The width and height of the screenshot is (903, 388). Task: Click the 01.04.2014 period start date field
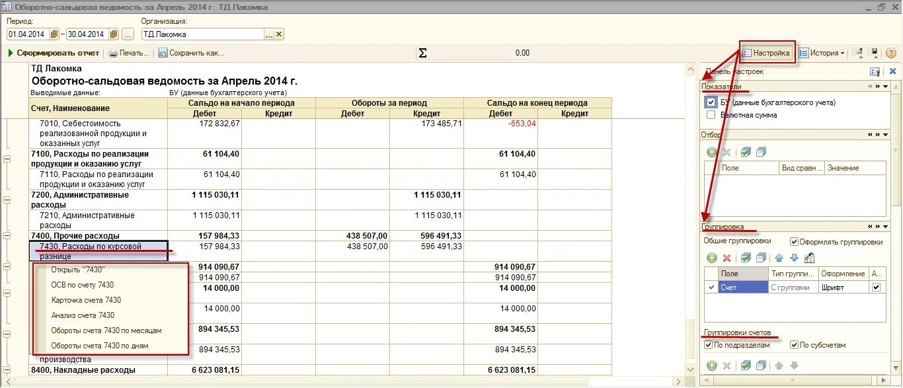pos(28,34)
